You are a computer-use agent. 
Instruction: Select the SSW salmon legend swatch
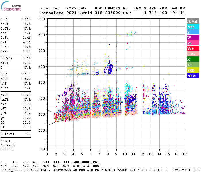(x=193, y=54)
